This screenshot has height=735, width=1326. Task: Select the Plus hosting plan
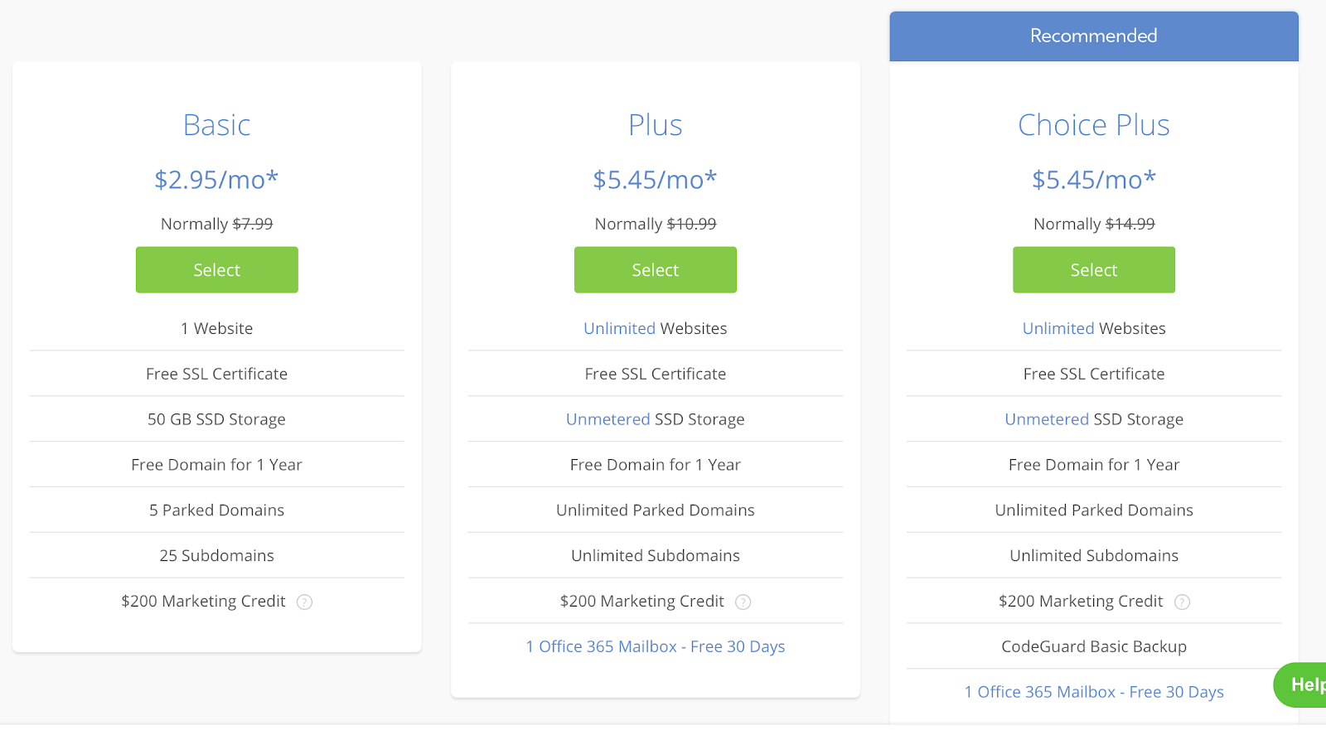point(655,269)
